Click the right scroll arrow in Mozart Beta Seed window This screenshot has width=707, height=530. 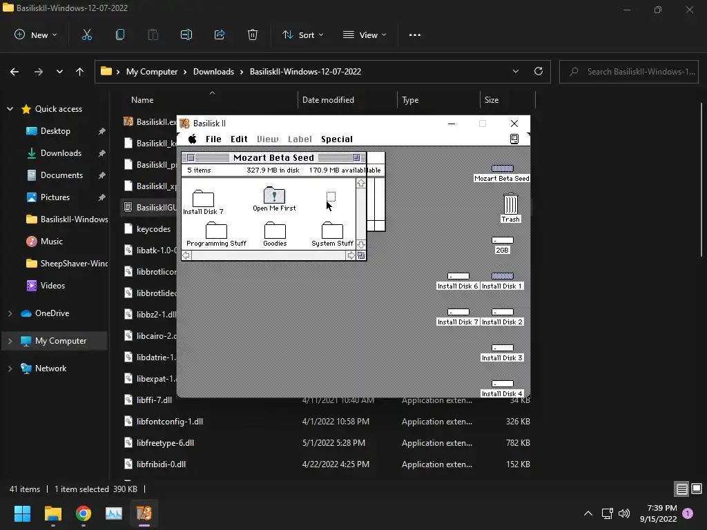[x=350, y=255]
